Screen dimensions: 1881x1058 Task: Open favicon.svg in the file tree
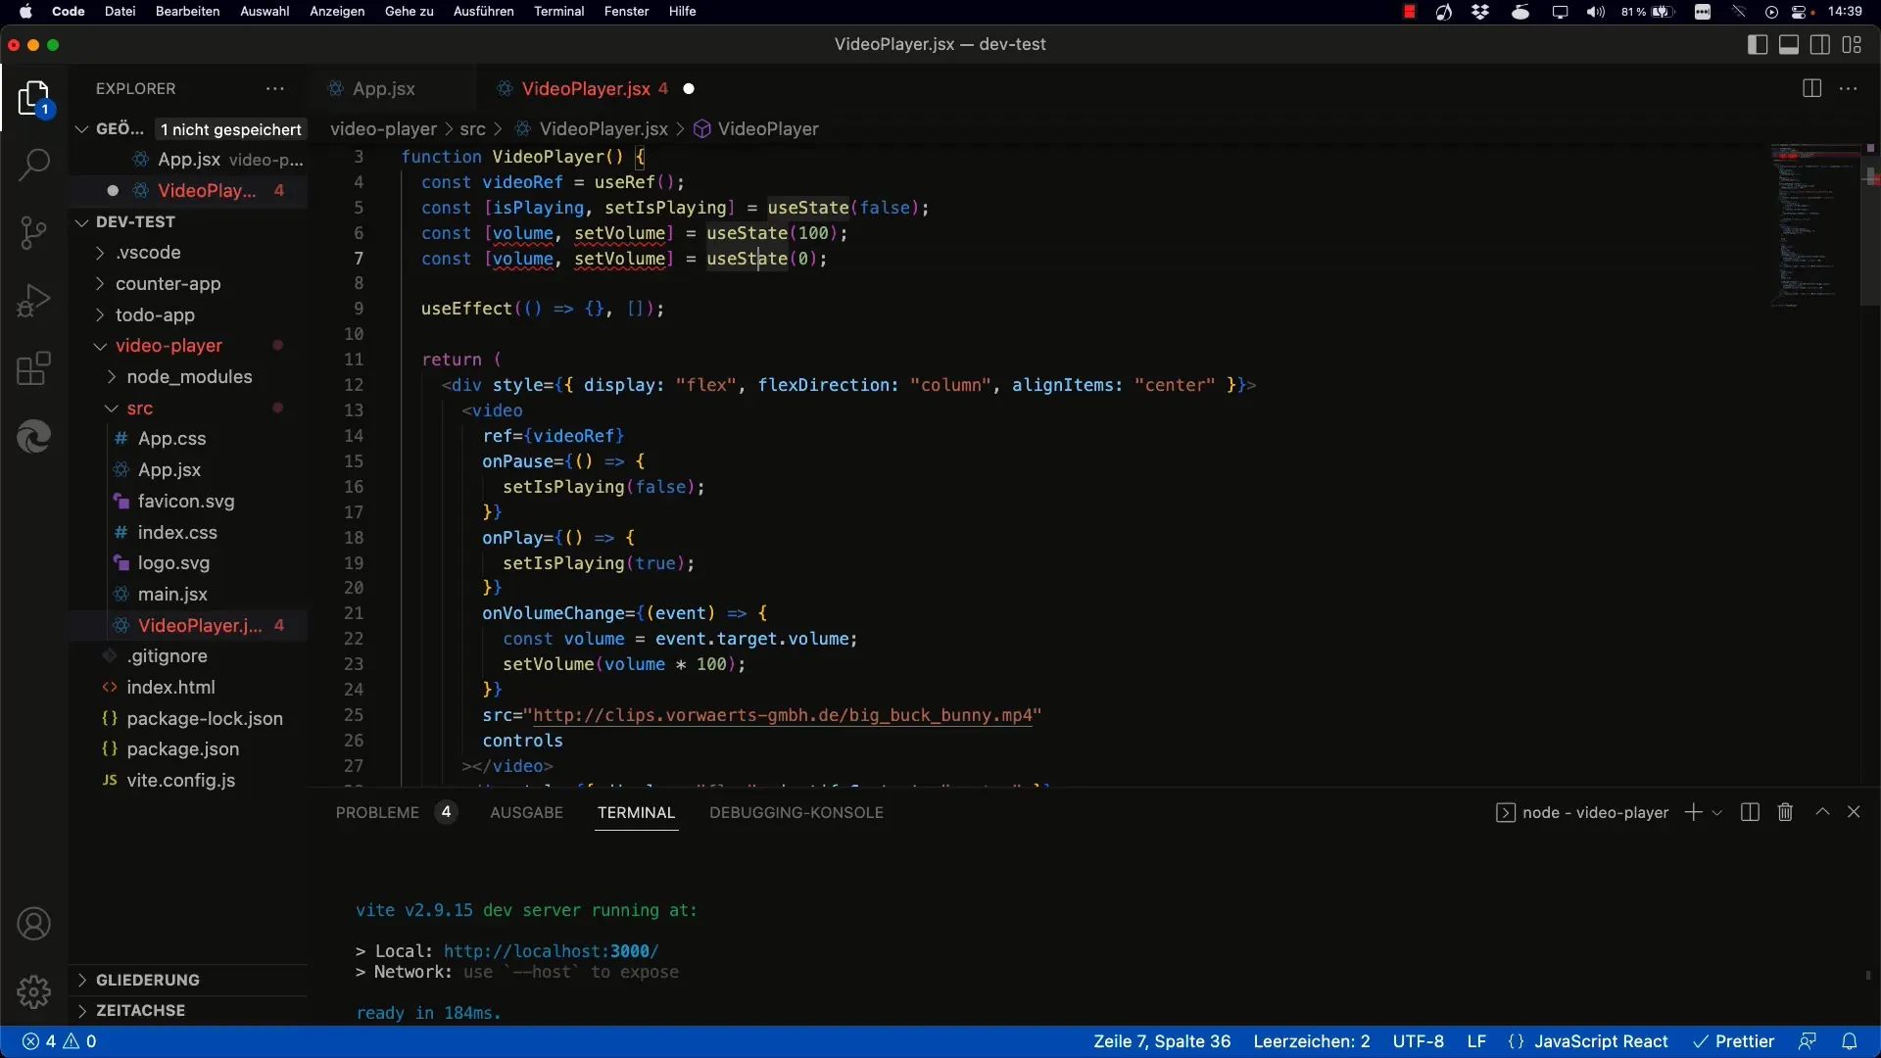click(186, 502)
